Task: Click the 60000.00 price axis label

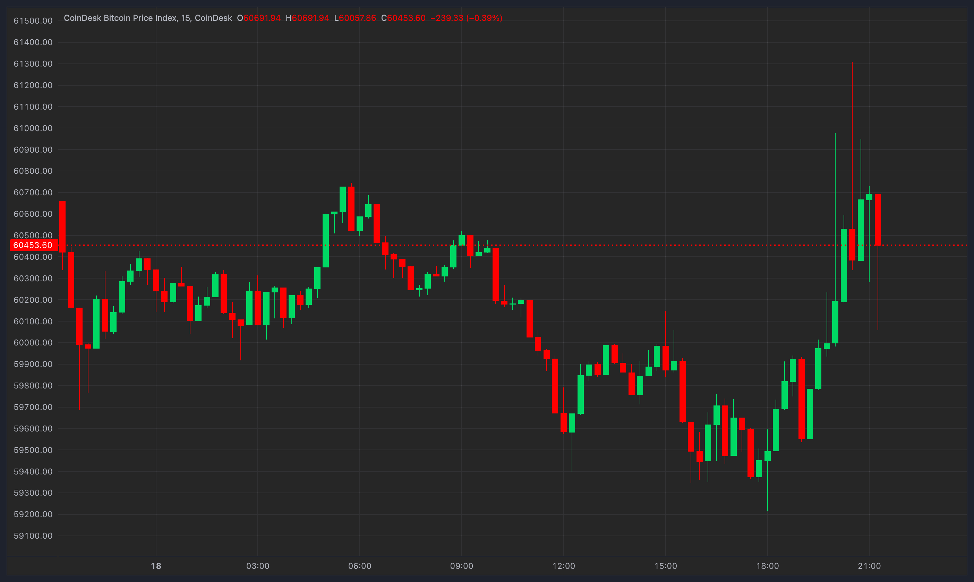Action: (33, 342)
